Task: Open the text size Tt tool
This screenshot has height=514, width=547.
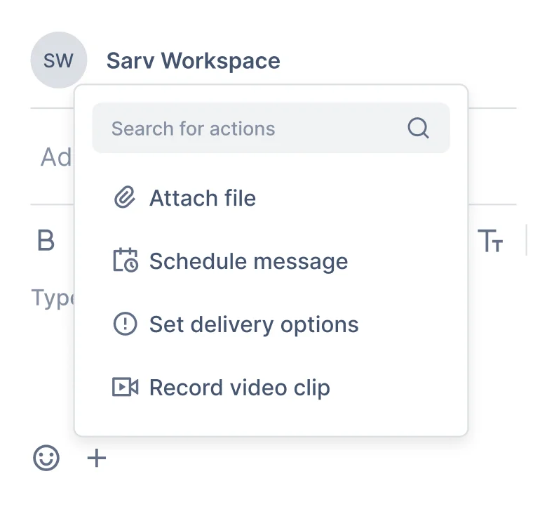Action: pos(490,240)
